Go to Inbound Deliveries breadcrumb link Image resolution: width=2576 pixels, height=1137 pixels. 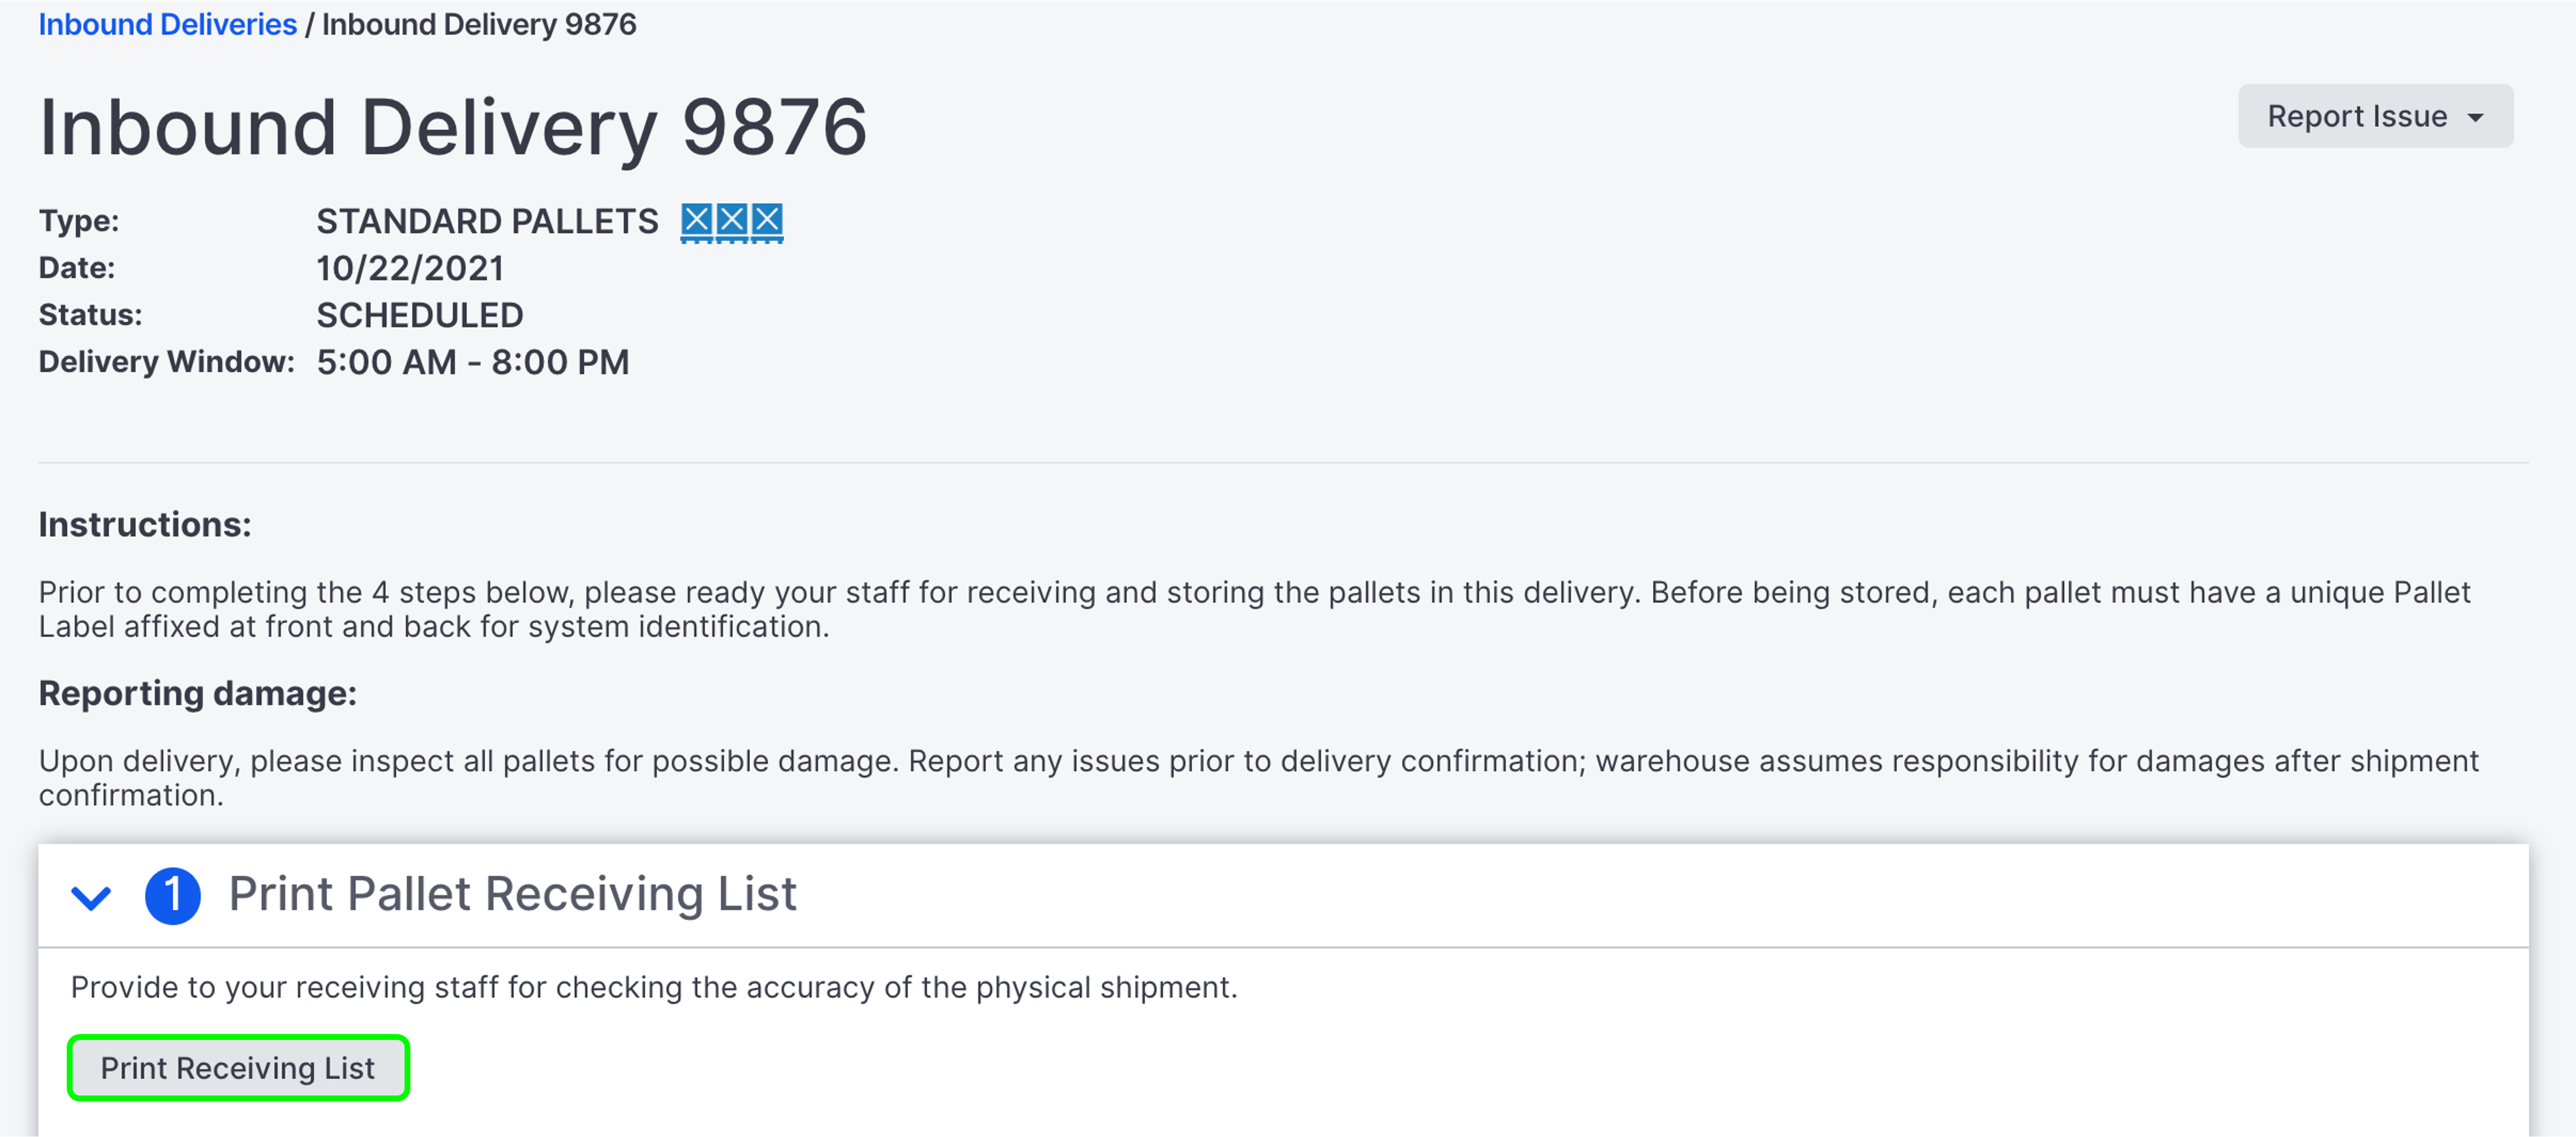pyautogui.click(x=167, y=24)
